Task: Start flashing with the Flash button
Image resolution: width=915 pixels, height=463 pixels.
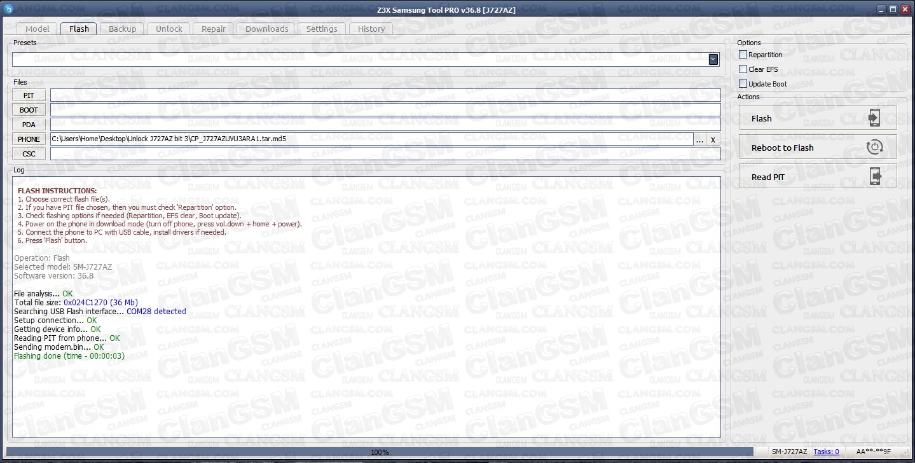Action: (818, 118)
